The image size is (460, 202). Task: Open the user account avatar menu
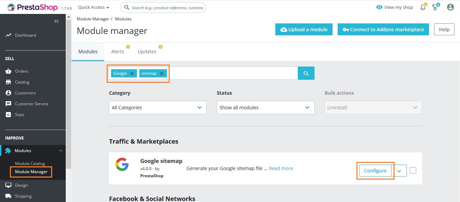tap(450, 7)
